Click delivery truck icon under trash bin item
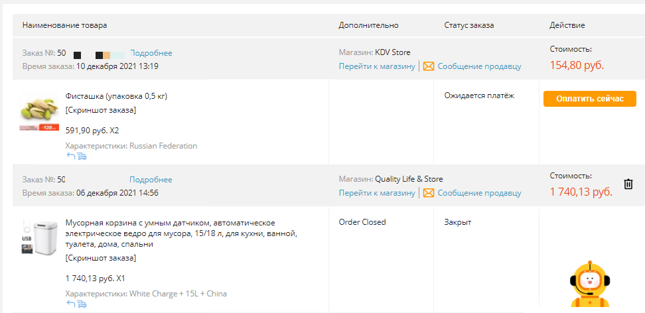The image size is (645, 313). [x=82, y=304]
